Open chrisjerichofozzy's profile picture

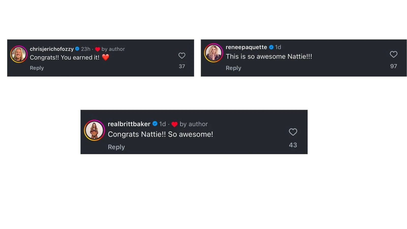[19, 54]
